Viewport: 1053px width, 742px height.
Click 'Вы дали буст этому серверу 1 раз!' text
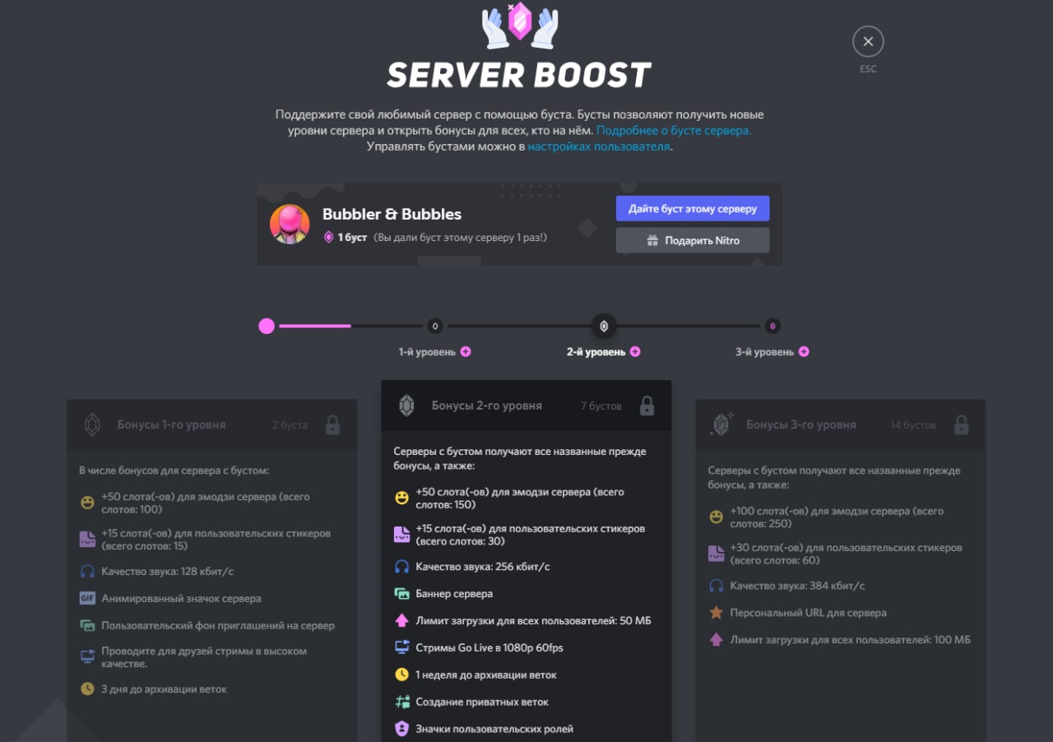click(x=461, y=238)
